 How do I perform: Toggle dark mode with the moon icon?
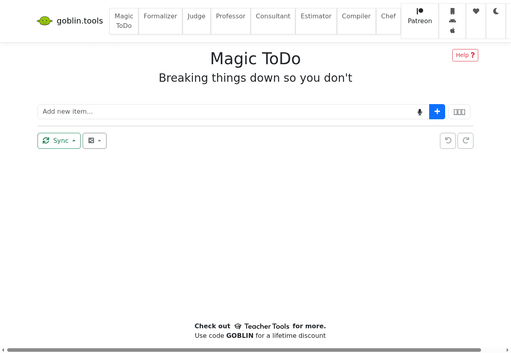pos(496,11)
